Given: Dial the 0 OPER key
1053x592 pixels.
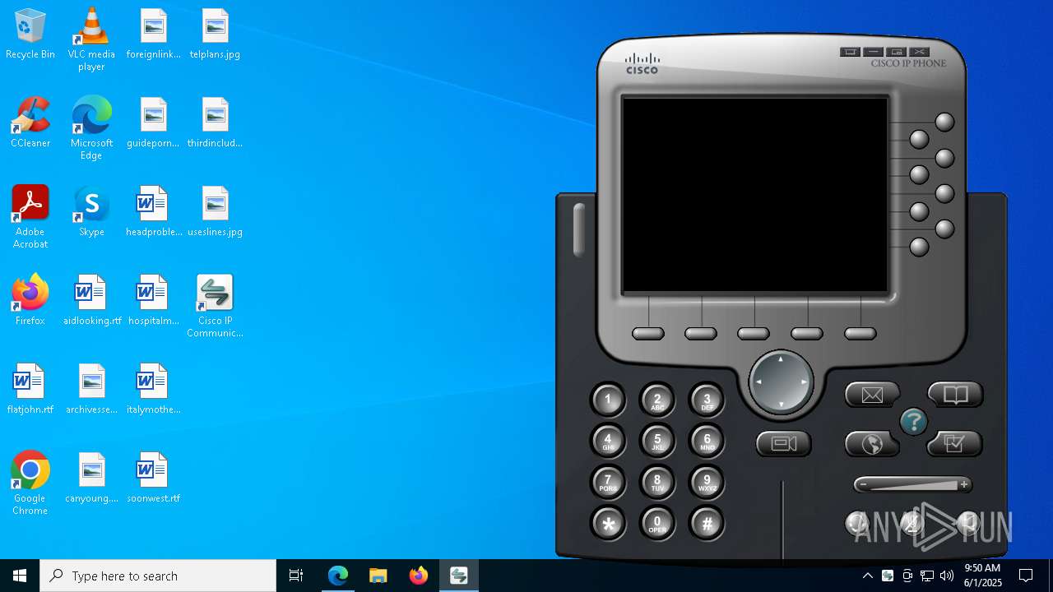Looking at the screenshot, I should 657,524.
